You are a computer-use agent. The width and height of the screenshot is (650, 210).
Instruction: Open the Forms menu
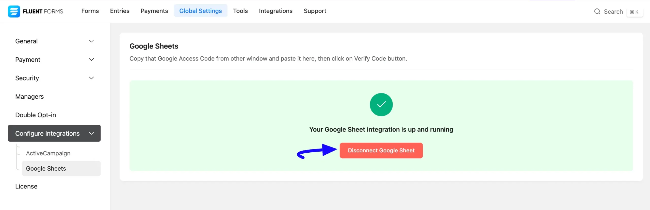click(90, 11)
